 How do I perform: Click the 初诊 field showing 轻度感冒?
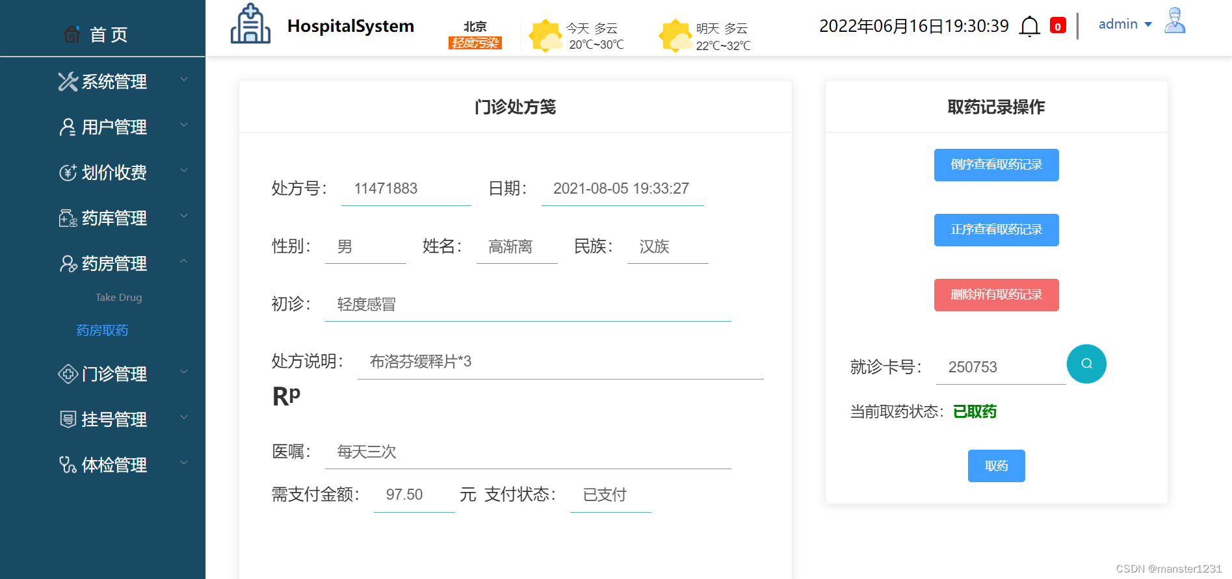coord(528,304)
